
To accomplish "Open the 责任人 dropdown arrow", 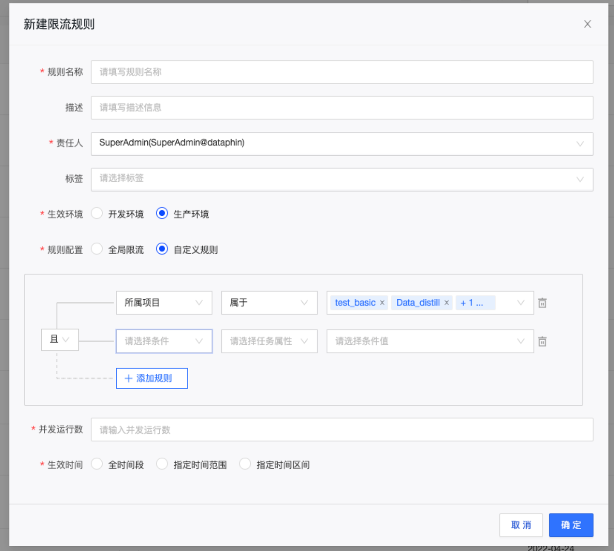I will 581,144.
